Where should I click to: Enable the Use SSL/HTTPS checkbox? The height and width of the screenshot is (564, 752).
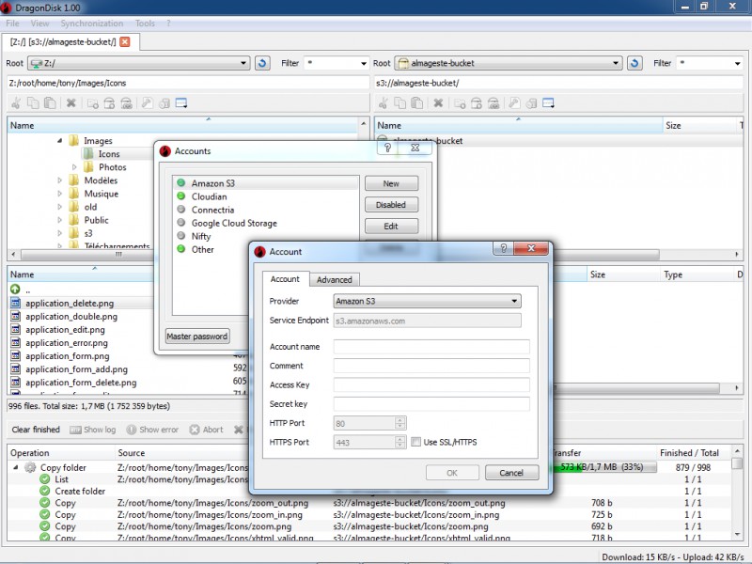(415, 442)
